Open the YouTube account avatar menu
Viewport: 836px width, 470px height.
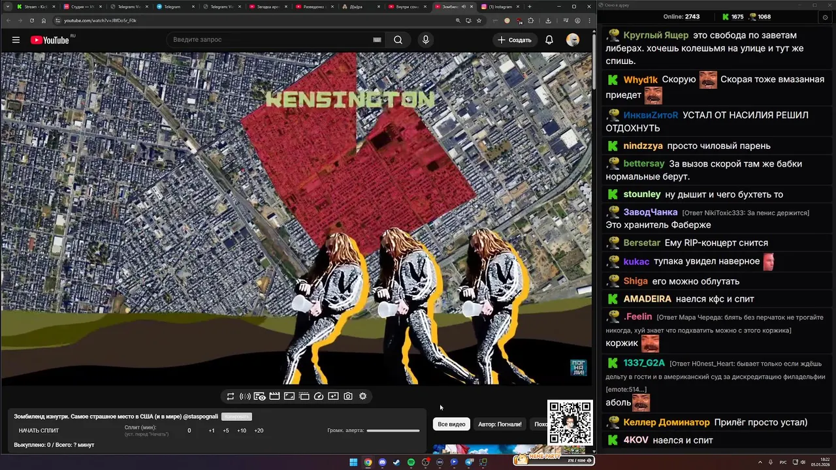tap(573, 40)
